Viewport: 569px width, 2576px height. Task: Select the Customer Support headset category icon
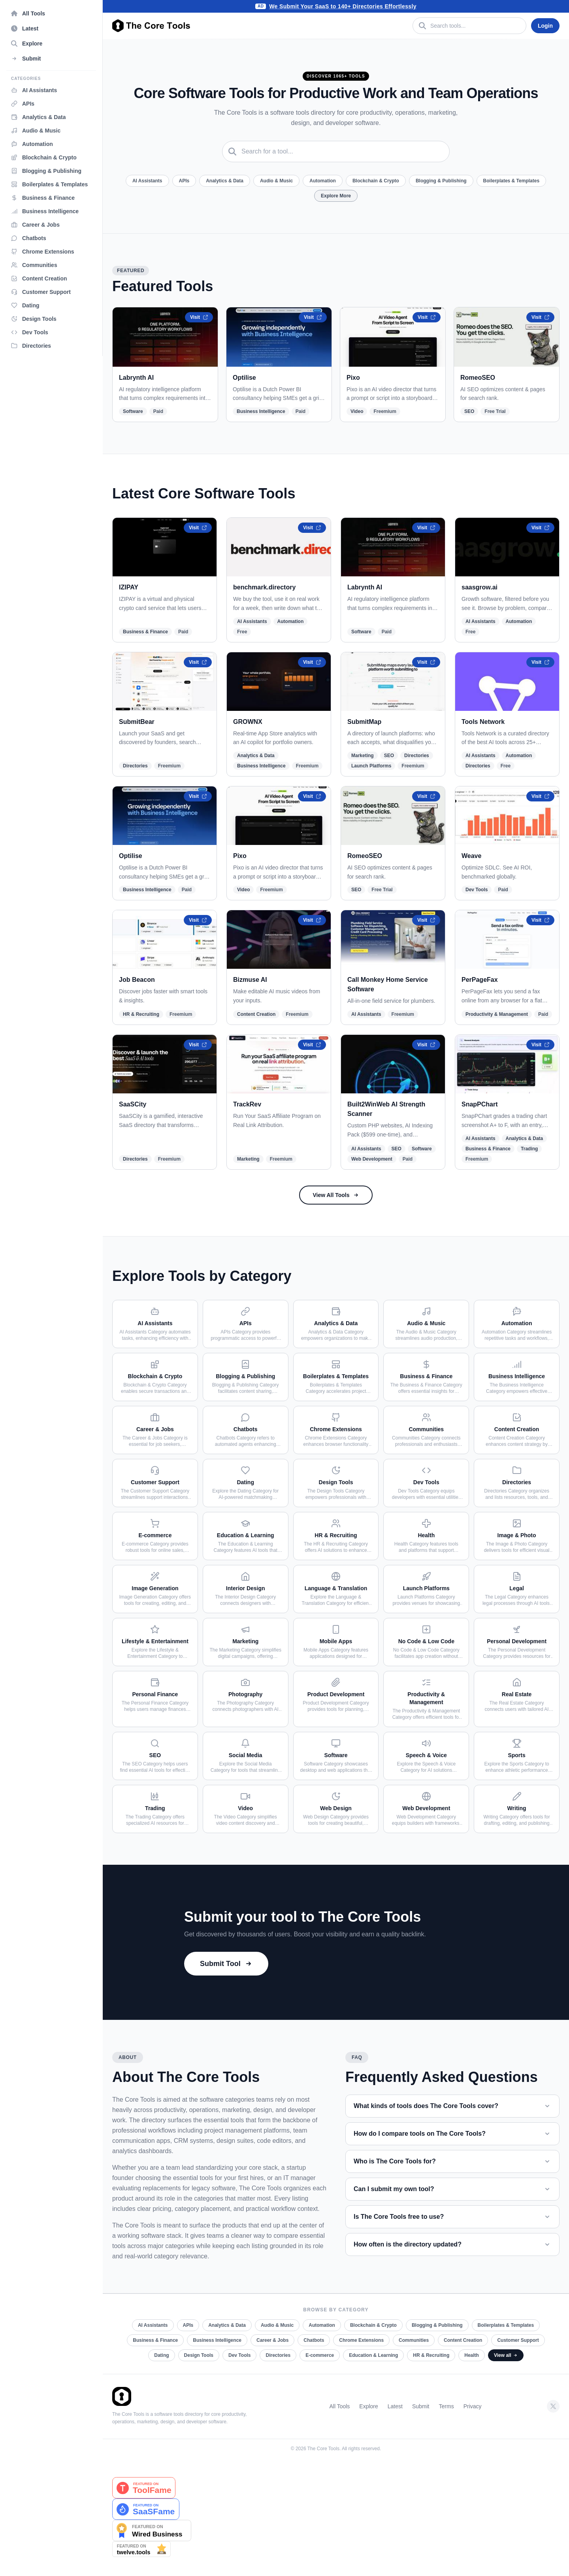pos(155,1470)
